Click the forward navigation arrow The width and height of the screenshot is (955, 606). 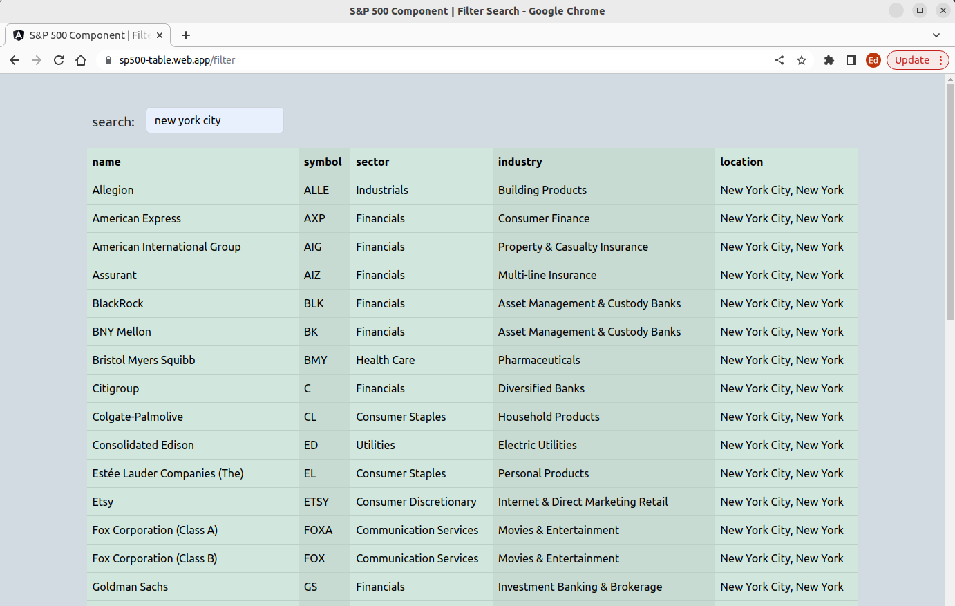(x=37, y=60)
